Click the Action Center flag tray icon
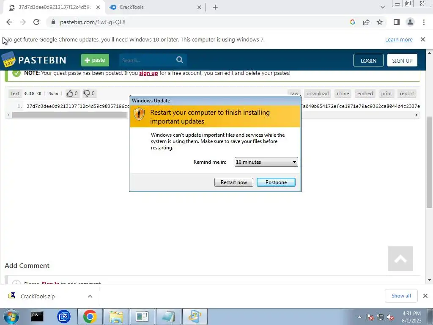This screenshot has height=325, width=433. [x=370, y=317]
